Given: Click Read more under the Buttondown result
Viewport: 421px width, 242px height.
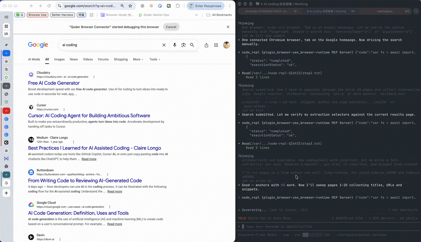Looking at the screenshot, I should click(114, 191).
